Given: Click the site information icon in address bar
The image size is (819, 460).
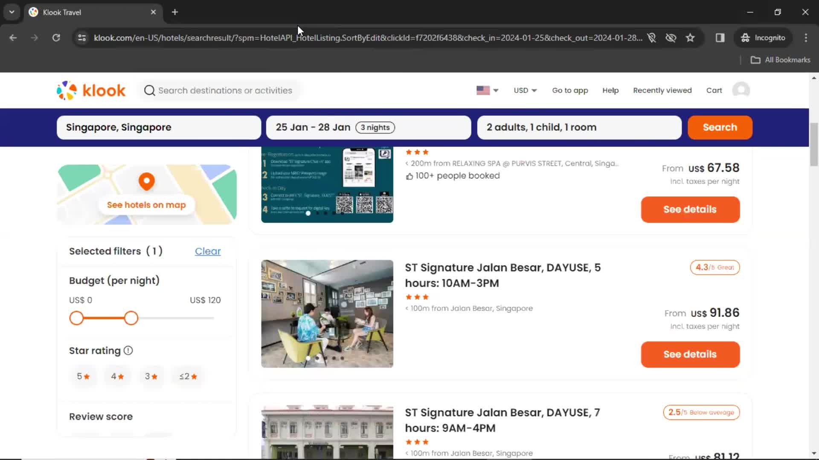Looking at the screenshot, I should [x=81, y=38].
